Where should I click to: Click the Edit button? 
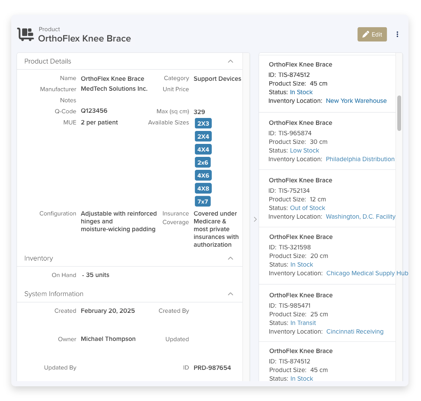[372, 35]
